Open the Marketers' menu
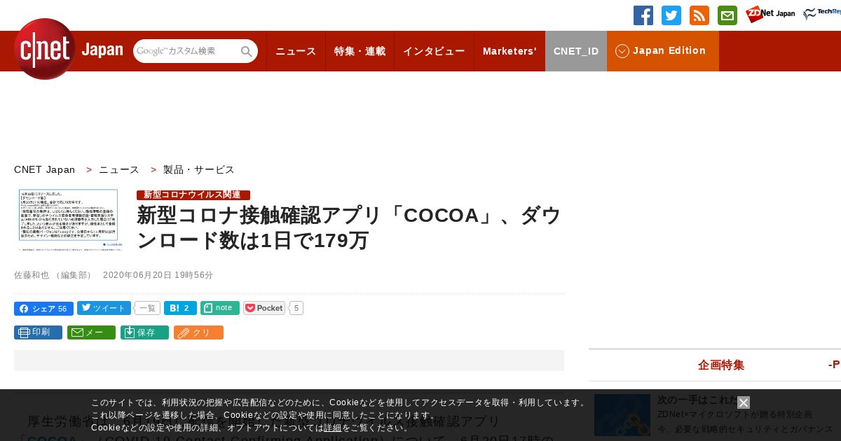Screen dimensions: 841x441 point(510,51)
